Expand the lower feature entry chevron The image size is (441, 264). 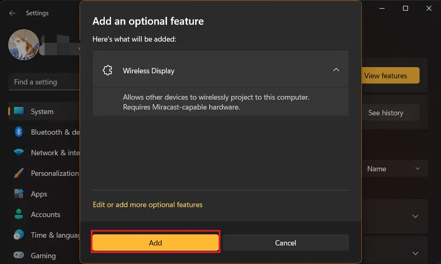[x=415, y=253]
